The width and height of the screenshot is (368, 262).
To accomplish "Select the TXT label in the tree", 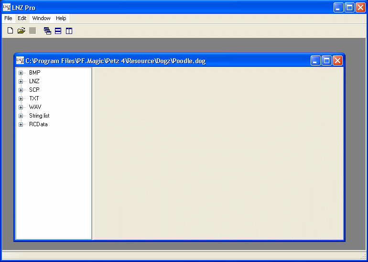I will click(x=34, y=98).
